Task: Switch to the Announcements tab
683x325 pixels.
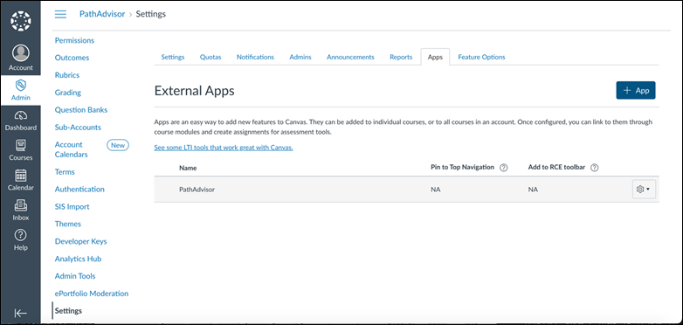Action: tap(350, 57)
